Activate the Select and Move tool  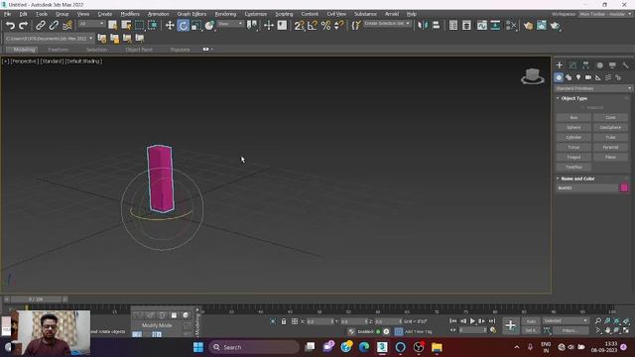click(x=170, y=26)
